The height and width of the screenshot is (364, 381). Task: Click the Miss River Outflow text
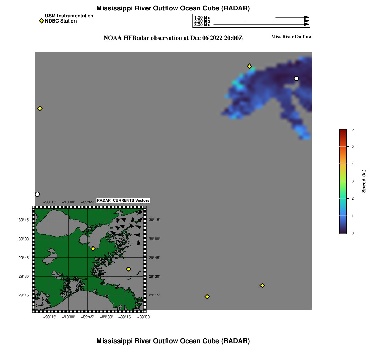tap(291, 37)
